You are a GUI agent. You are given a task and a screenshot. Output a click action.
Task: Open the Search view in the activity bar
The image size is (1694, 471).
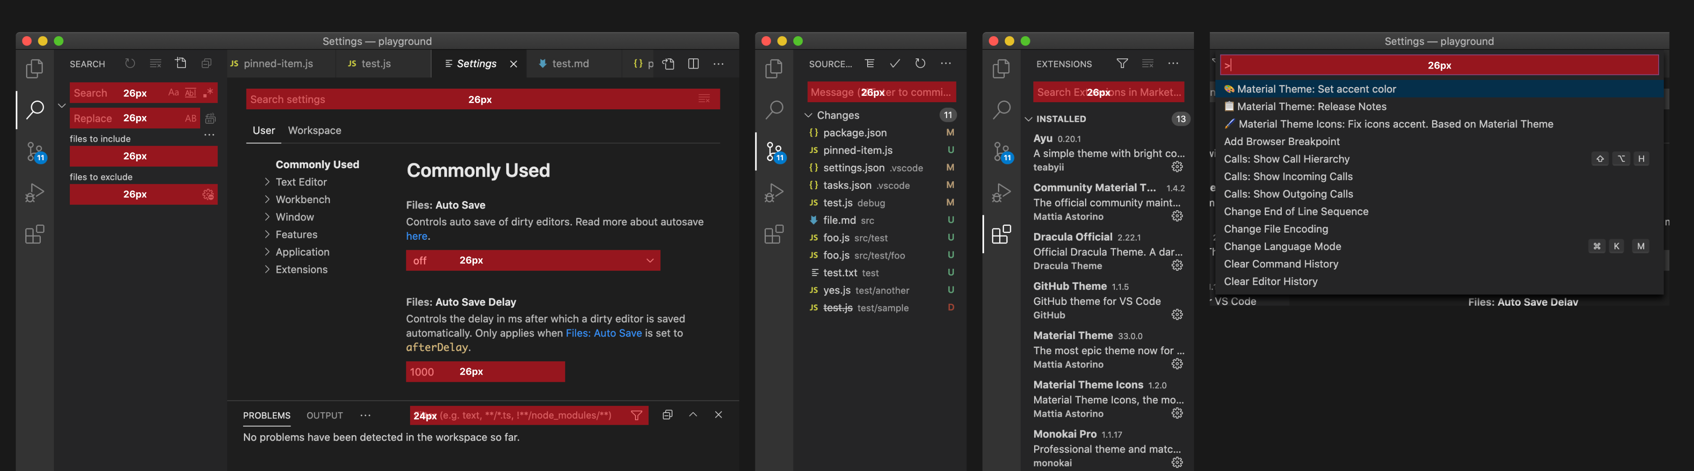pyautogui.click(x=35, y=110)
